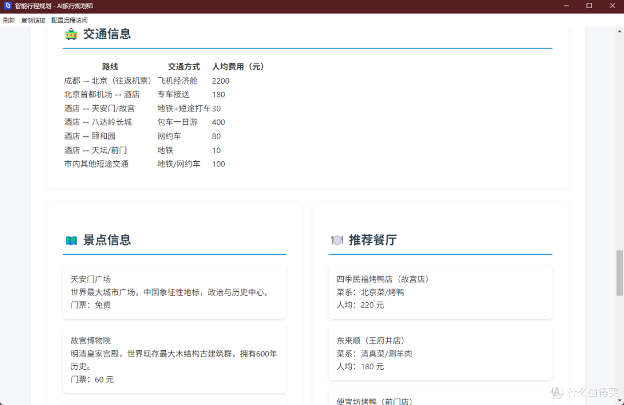Click the 四季民福烤鸭店（故宫店） restaurant title

[x=384, y=279]
